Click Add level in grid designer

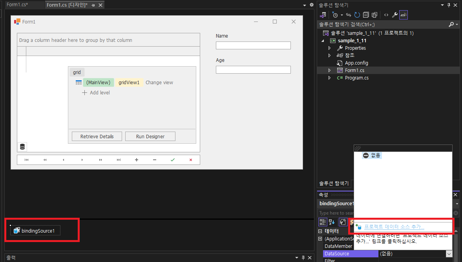point(96,93)
